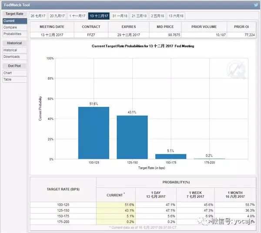Click the 1 DAY 13 七月 2017 header
This screenshot has height=233, width=261.
156,195
